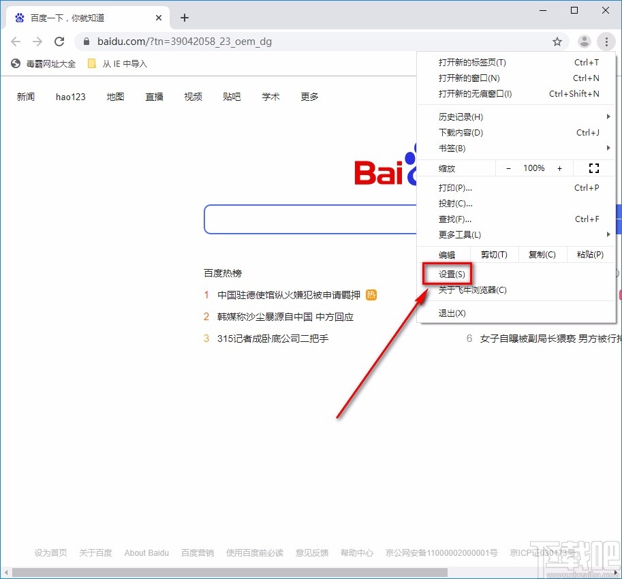Click the 百度热榜 heading
This screenshot has height=579, width=622.
[223, 273]
